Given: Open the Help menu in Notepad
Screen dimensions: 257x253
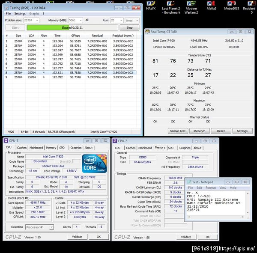Looking at the screenshot, I should [x=233, y=188].
